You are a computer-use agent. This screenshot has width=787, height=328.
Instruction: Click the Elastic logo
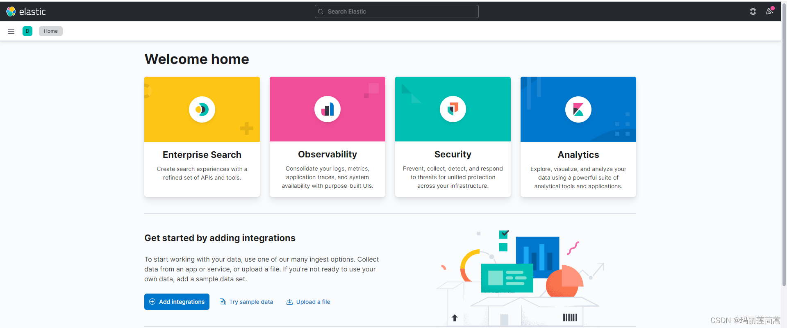coord(26,11)
